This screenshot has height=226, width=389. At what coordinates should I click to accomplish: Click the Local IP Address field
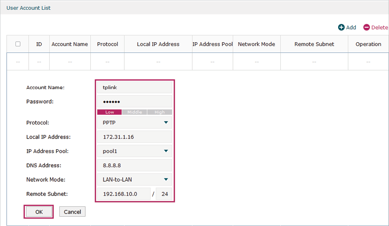point(135,137)
